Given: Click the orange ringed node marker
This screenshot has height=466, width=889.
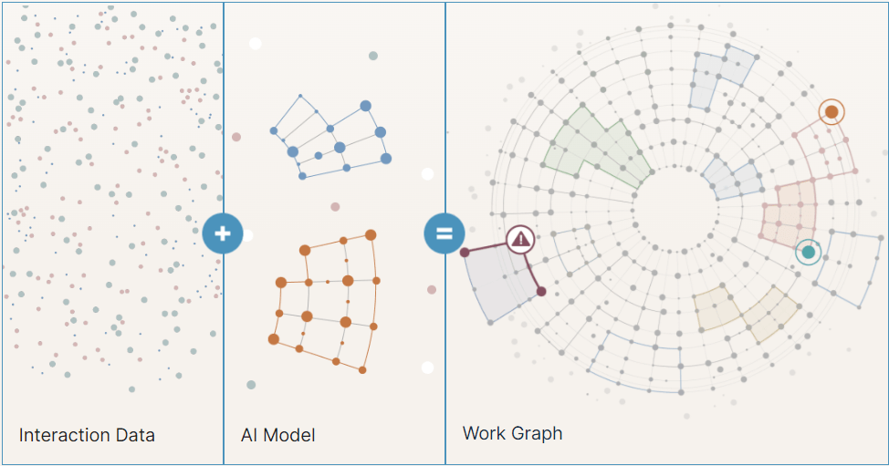Looking at the screenshot, I should (831, 112).
